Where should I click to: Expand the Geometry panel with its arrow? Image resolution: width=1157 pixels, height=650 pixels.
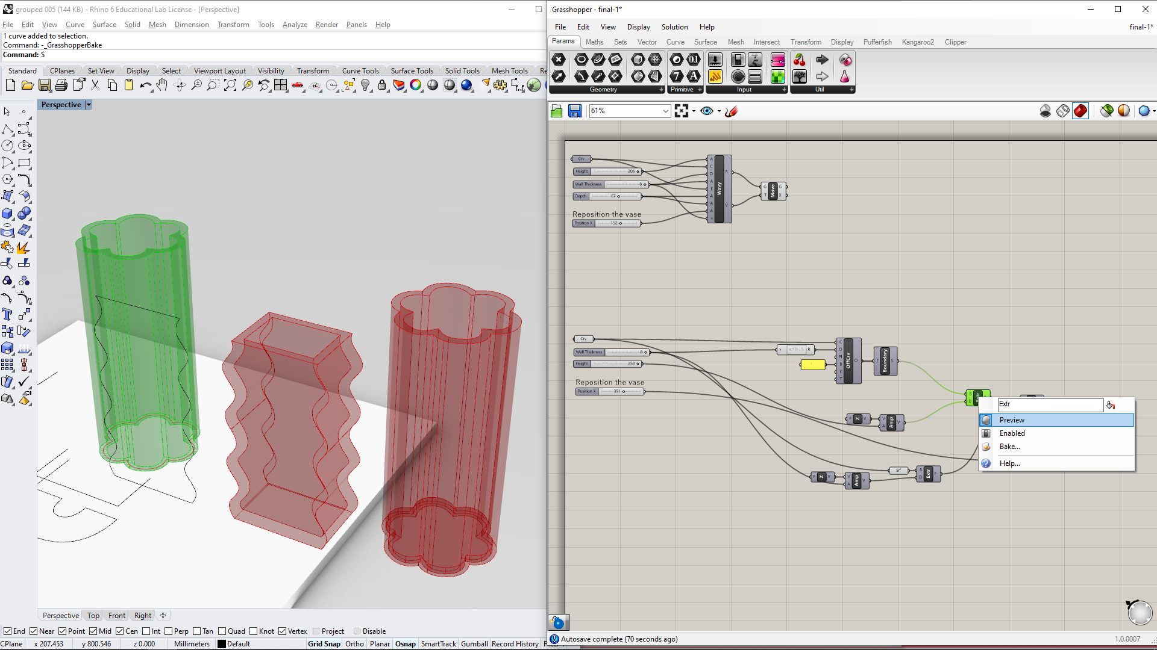click(661, 89)
